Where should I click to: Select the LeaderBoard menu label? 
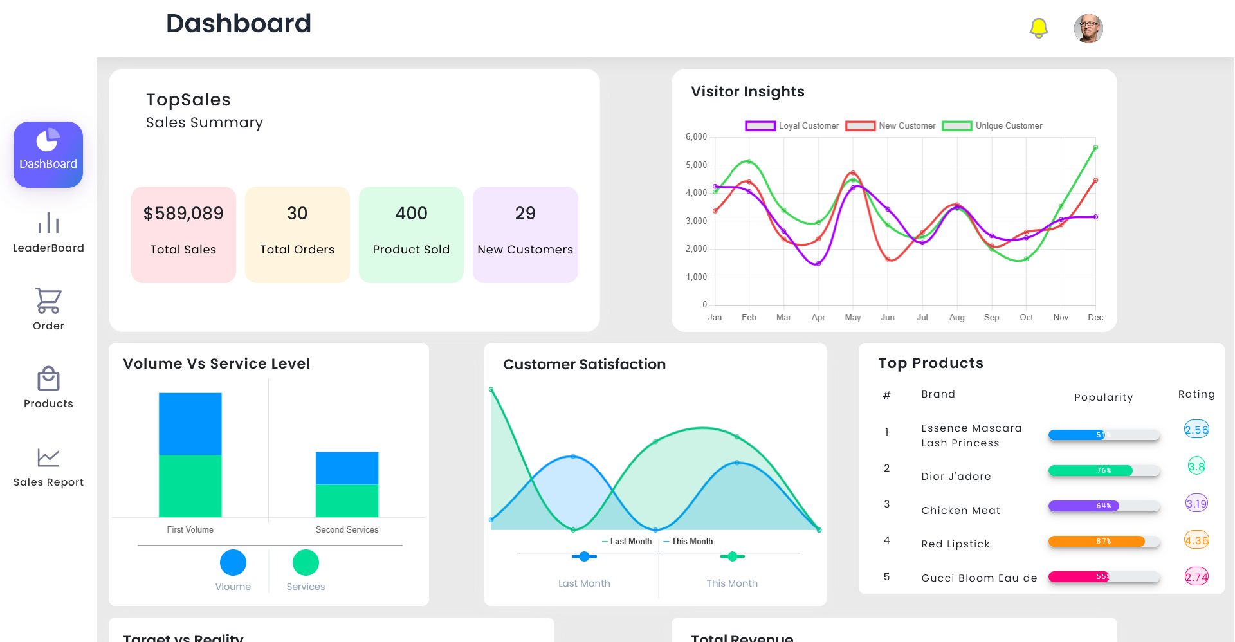pyautogui.click(x=48, y=248)
